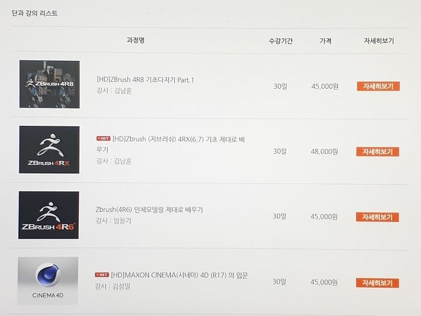Viewport: 421px width, 316px height.
Task: Open the ZBrush 4R6 course thumbnail
Action: (x=49, y=215)
